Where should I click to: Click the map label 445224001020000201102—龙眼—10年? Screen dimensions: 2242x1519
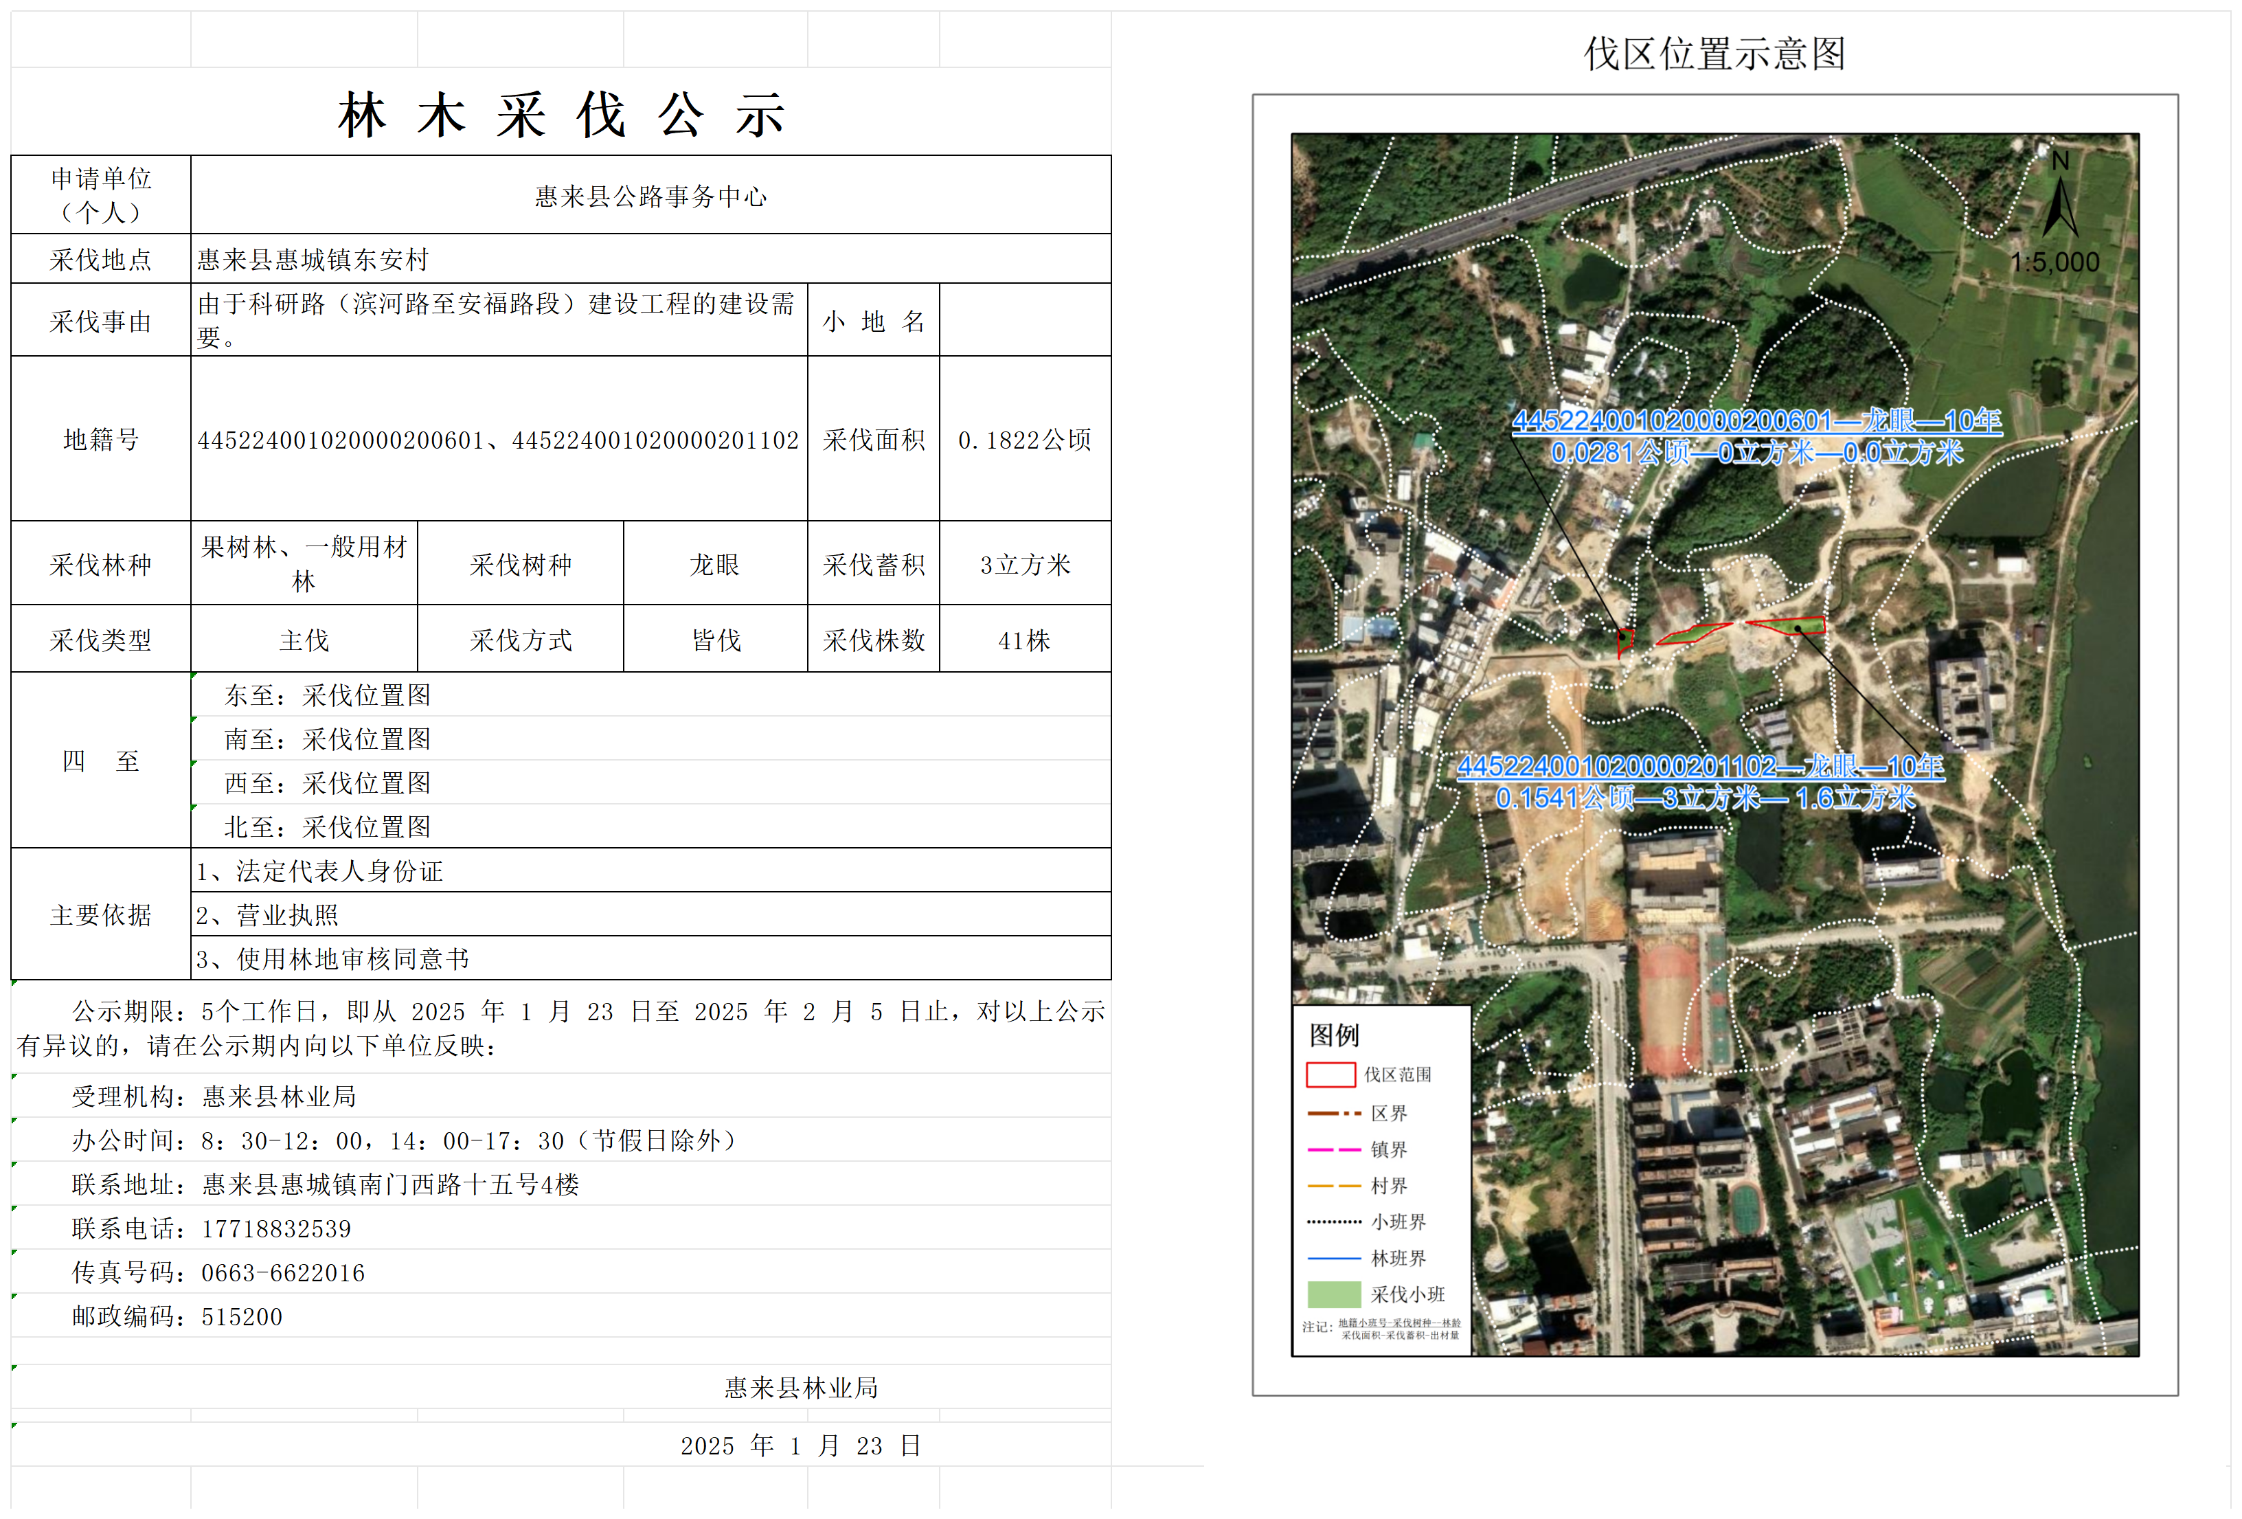pos(1701,766)
